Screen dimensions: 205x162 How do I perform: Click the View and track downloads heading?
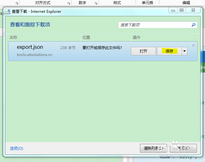click(30, 25)
